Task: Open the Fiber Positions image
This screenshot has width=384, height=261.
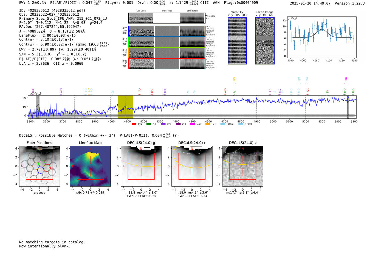Action: pos(39,166)
